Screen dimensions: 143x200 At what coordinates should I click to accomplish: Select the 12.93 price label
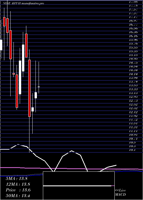point(133,97)
